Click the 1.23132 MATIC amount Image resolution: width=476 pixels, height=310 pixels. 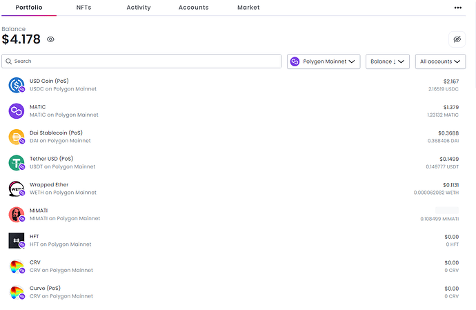pyautogui.click(x=443, y=115)
